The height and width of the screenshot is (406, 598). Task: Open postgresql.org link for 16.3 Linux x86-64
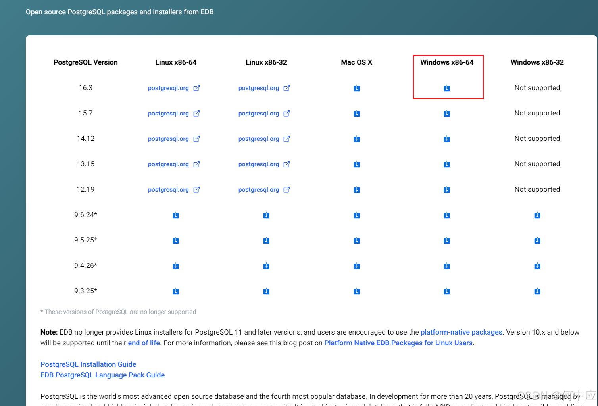174,88
